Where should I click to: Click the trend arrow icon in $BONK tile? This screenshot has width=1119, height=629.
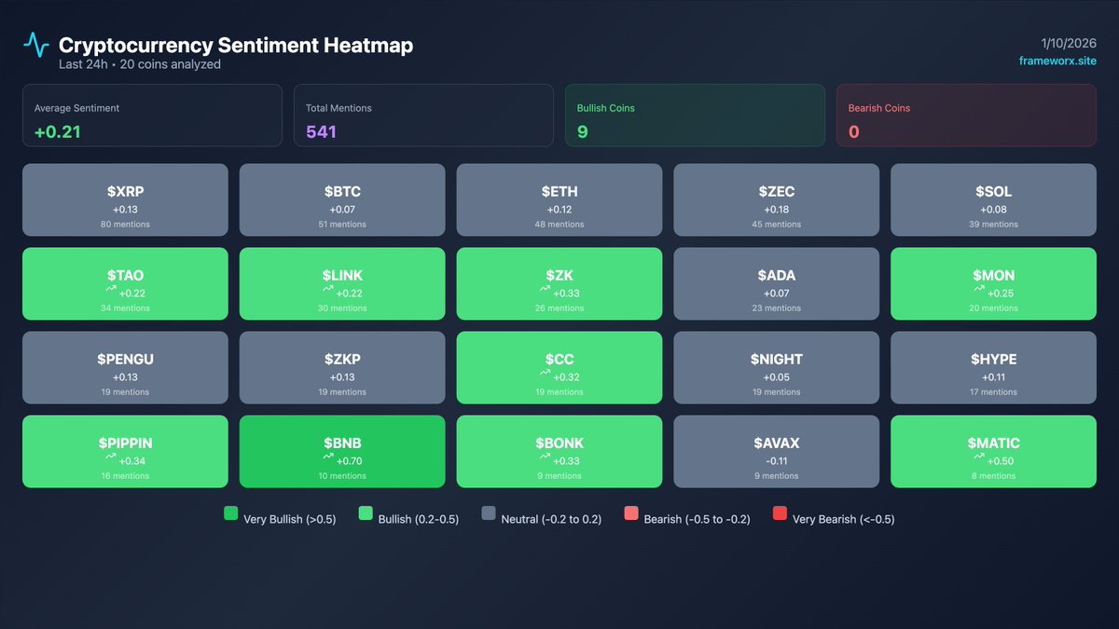click(x=545, y=458)
